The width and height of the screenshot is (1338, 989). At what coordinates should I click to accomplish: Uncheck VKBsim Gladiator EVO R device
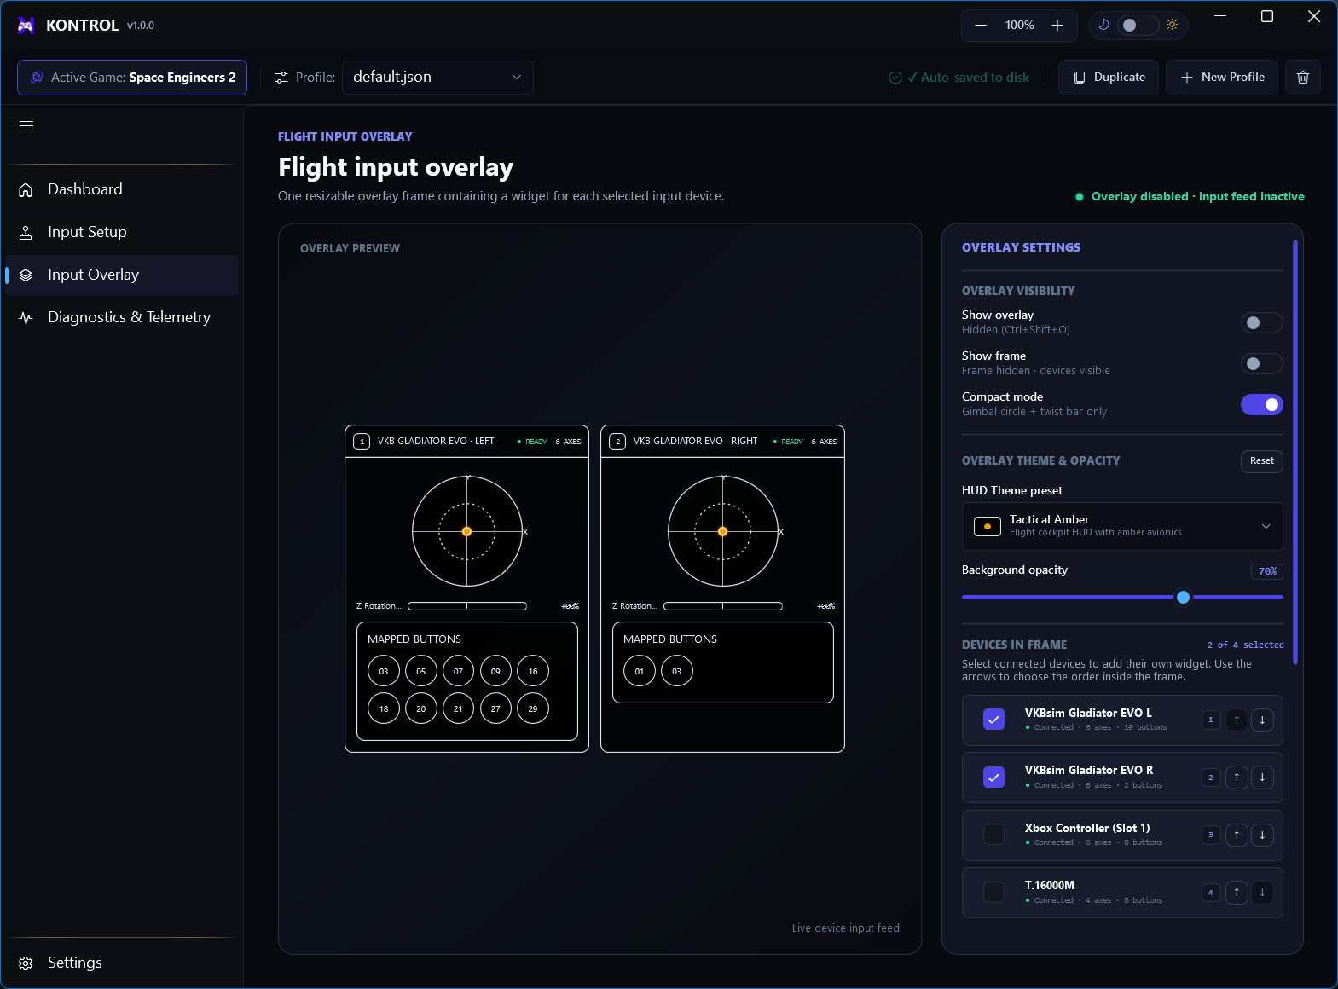(993, 778)
